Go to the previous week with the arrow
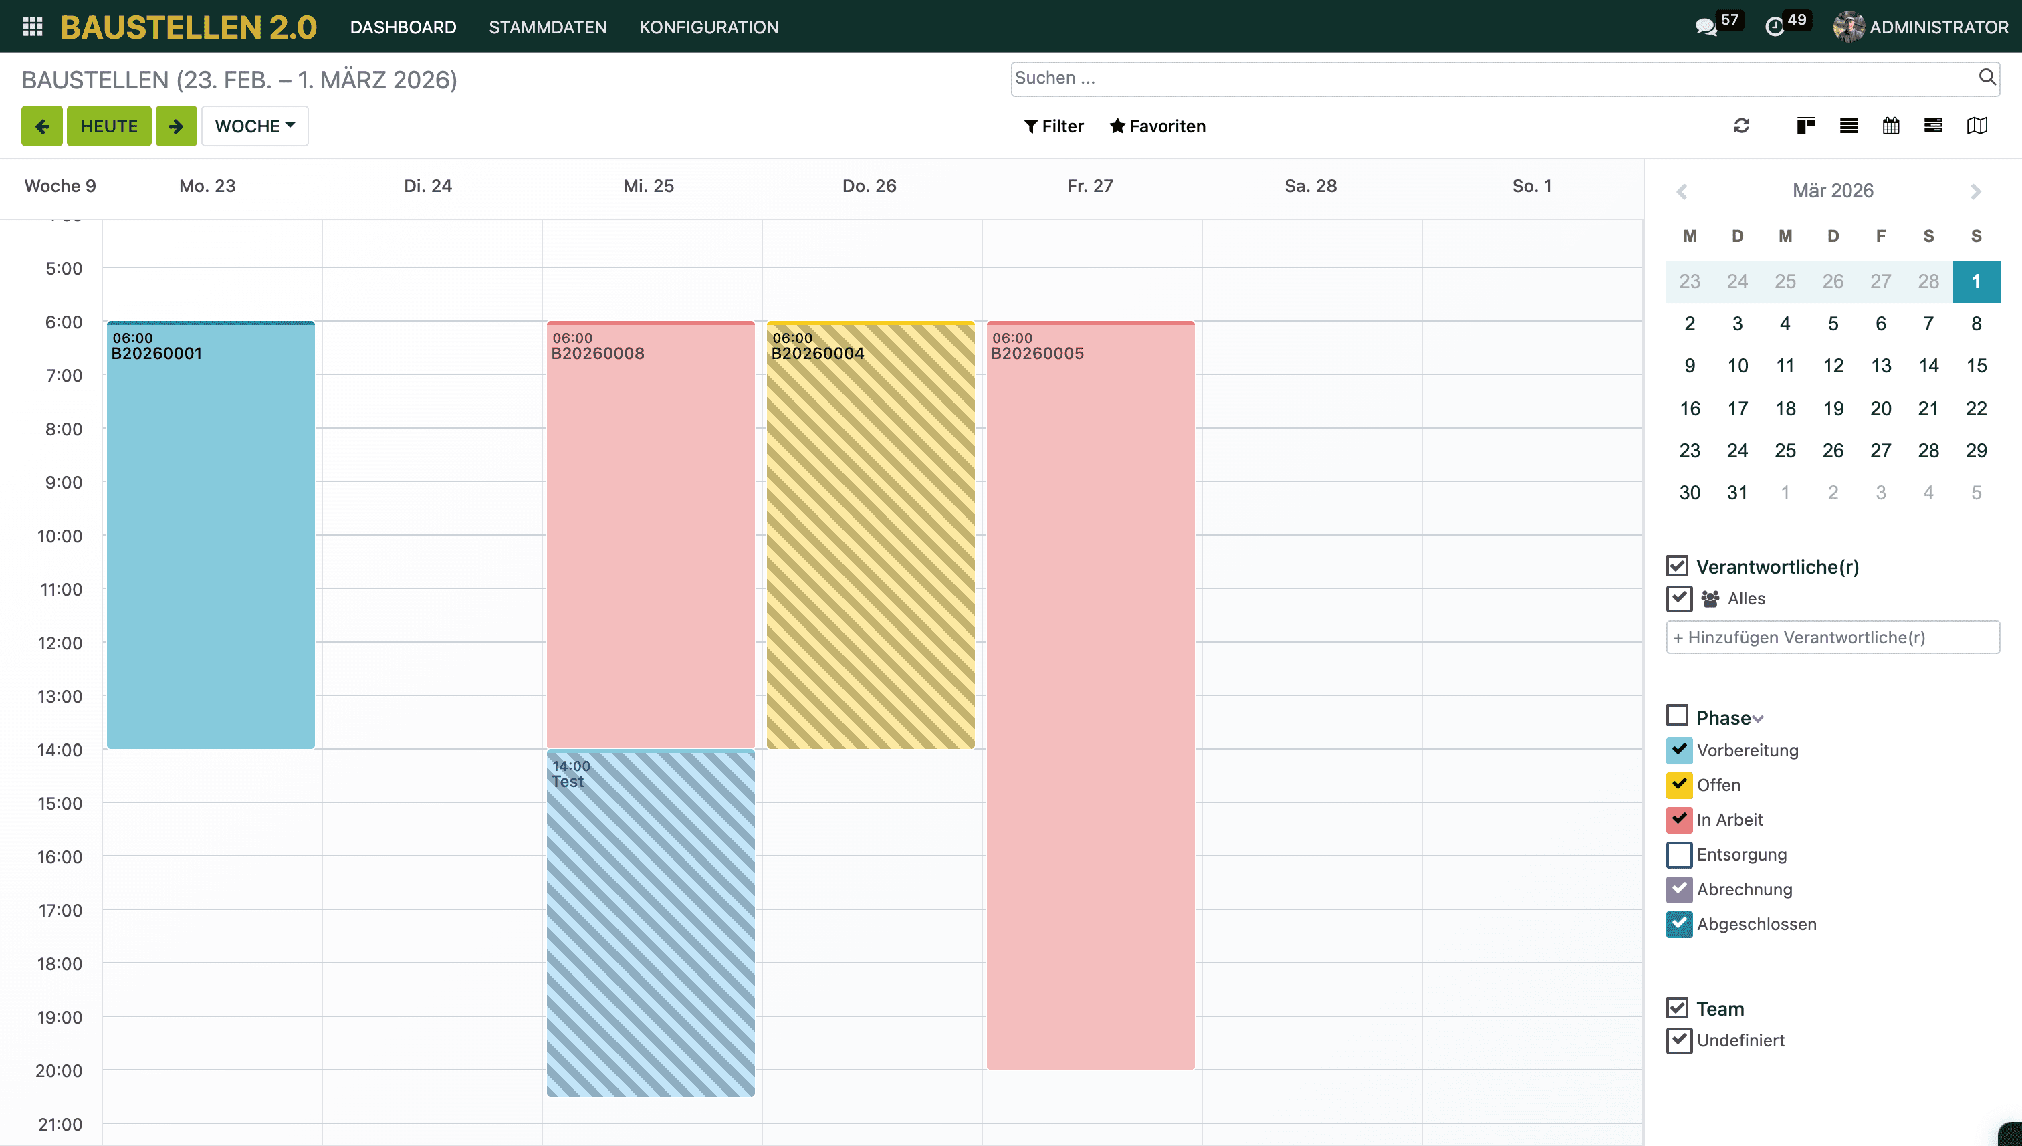Viewport: 2022px width, 1146px height. [41, 126]
